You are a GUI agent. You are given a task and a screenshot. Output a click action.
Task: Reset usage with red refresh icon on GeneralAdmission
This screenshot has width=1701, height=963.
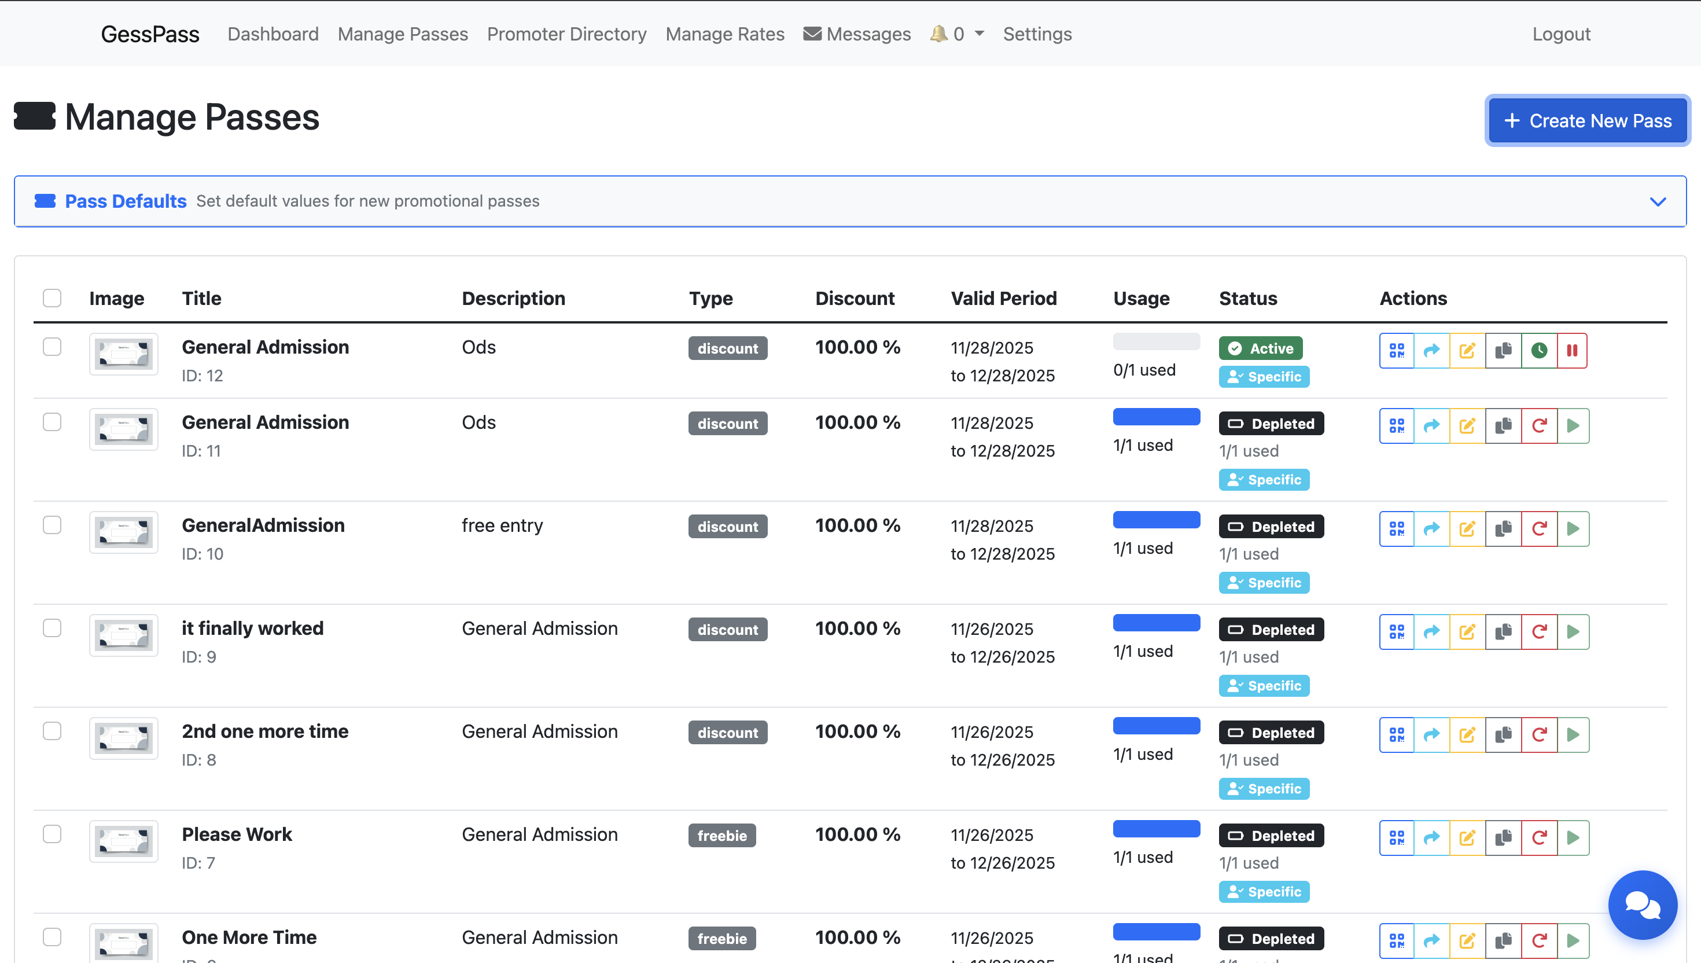1539,528
